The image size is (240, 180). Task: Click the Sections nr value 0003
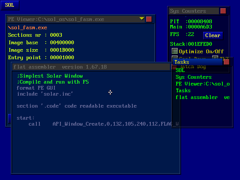click(x=56, y=35)
